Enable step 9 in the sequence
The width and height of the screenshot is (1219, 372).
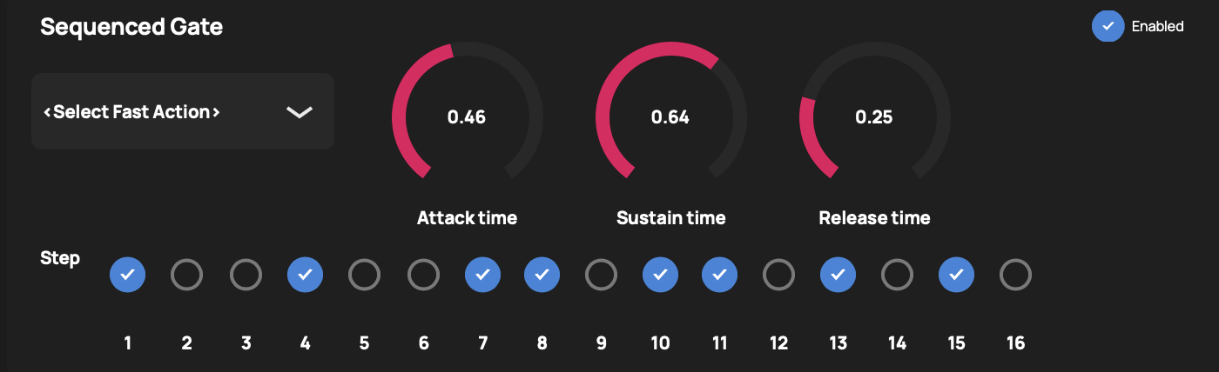601,276
